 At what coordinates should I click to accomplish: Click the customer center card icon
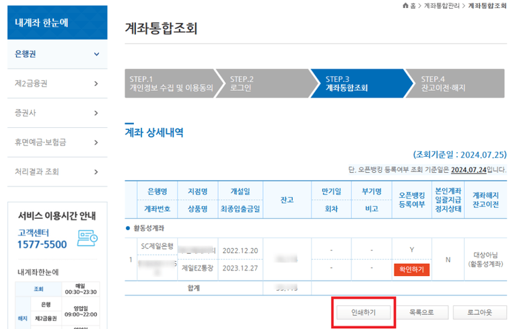[88, 237]
